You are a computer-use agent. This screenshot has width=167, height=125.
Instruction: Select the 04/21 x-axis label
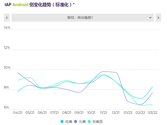point(18,113)
